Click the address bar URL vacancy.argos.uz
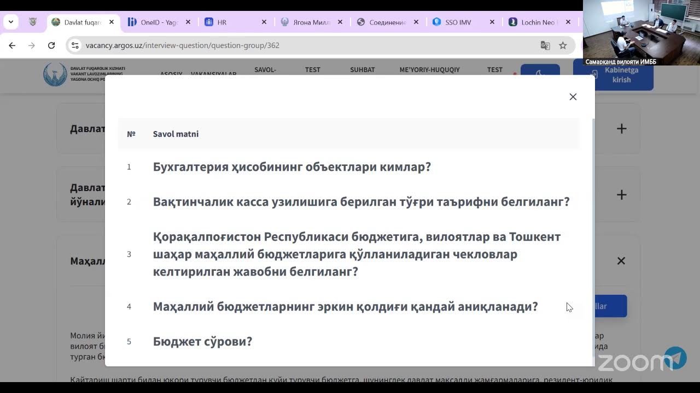 (183, 45)
